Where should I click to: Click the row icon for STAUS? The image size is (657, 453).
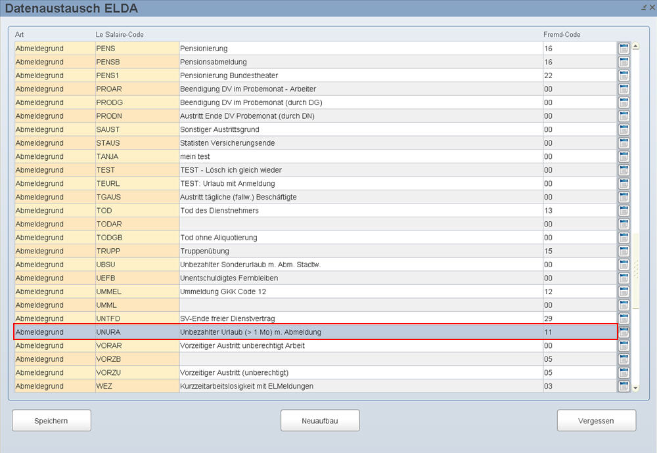623,143
